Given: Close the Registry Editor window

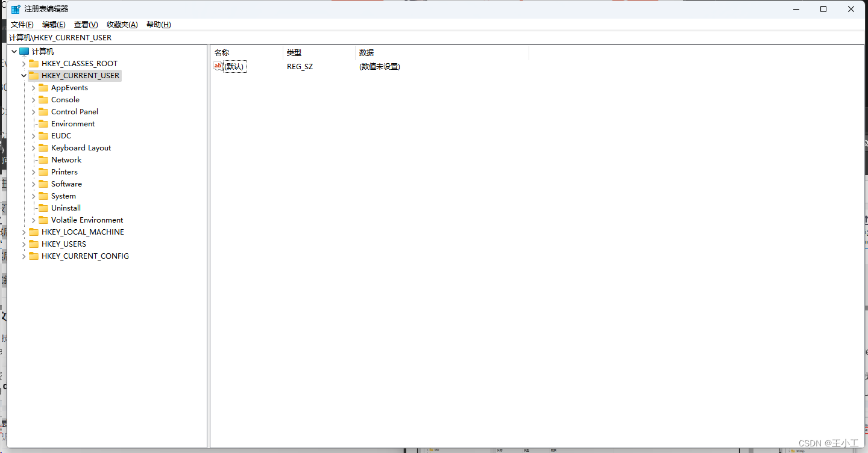Looking at the screenshot, I should pyautogui.click(x=851, y=9).
